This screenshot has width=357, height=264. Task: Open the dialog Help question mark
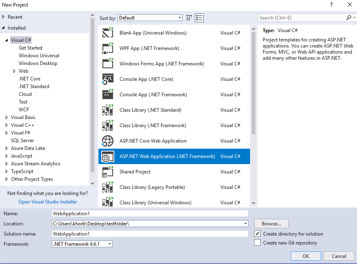tap(331, 4)
